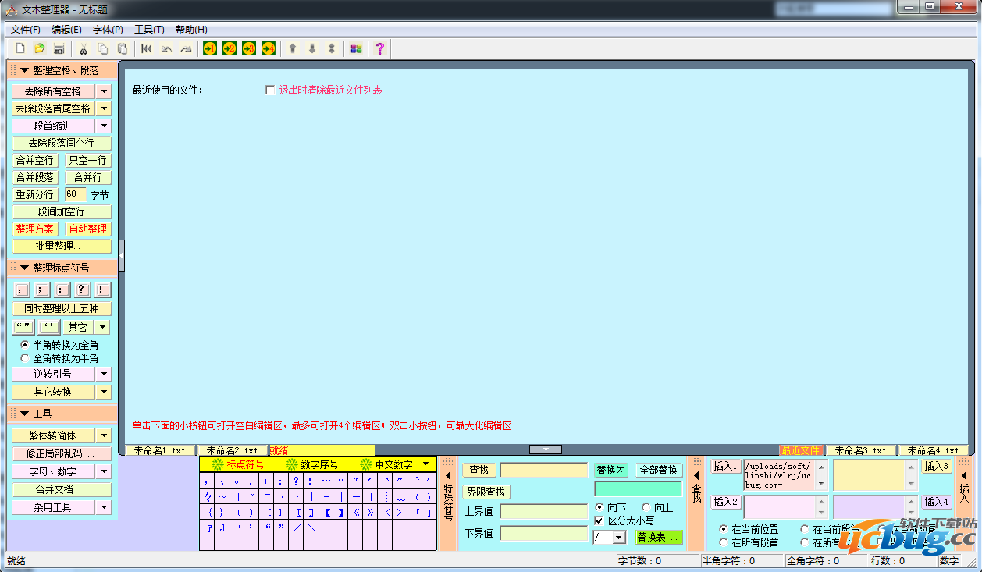Screen dimensions: 982x572
Task: Click the Cut scissors toolbar icon
Action: tap(84, 48)
